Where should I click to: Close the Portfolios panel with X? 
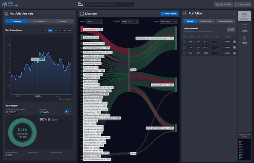pyautogui.click(x=234, y=14)
